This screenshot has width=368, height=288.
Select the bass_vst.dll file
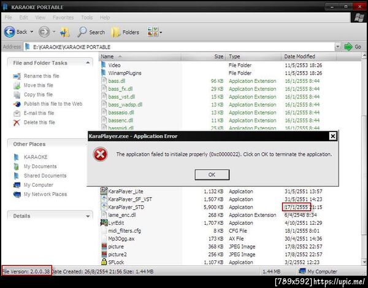[121, 97]
